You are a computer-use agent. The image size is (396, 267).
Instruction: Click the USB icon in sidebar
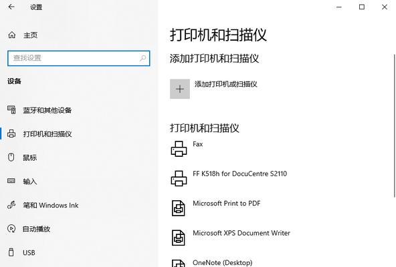11,252
